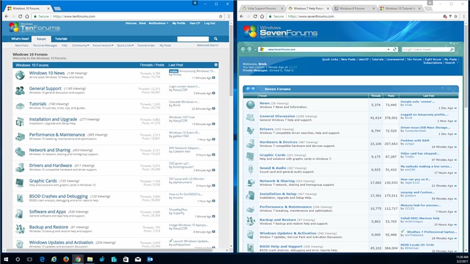Switch to Vista Support Forums browser tab

click(262, 8)
